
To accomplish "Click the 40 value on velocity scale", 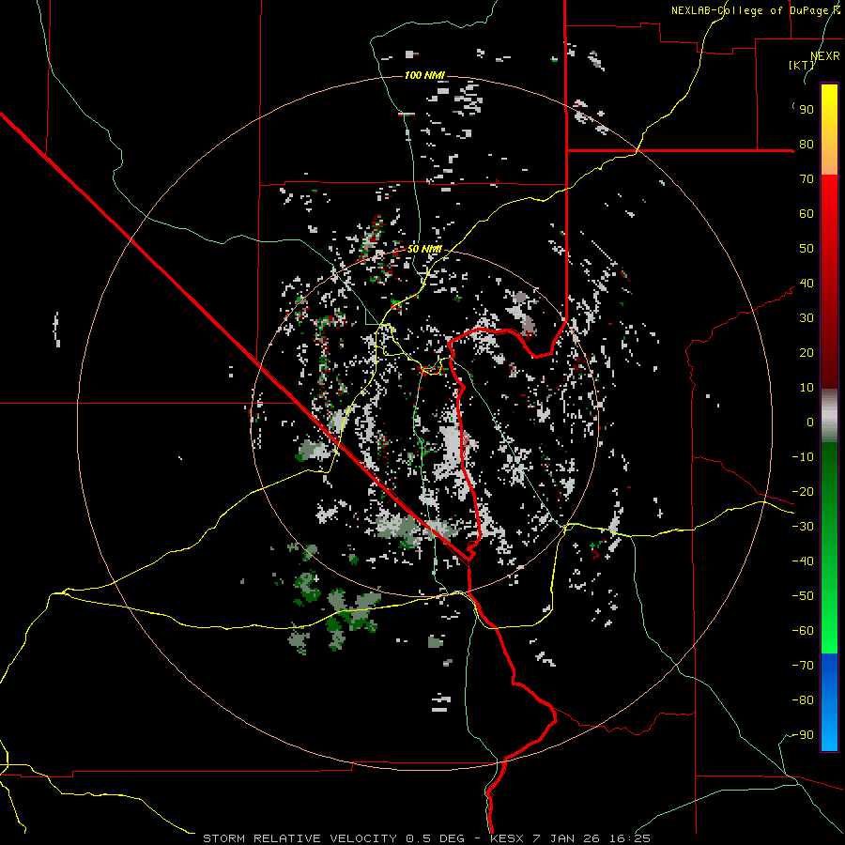I will pyautogui.click(x=807, y=284).
